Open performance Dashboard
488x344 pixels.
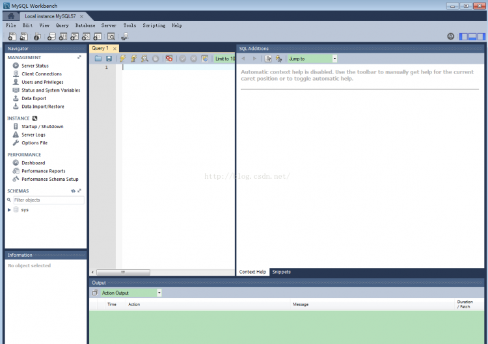[x=33, y=163]
